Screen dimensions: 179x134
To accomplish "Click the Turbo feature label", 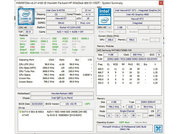I will click(75, 50).
